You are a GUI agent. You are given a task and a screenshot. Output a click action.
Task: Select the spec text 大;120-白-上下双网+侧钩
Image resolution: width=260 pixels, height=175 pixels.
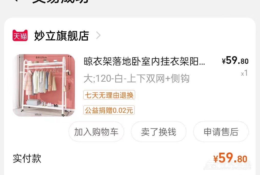(x=136, y=78)
